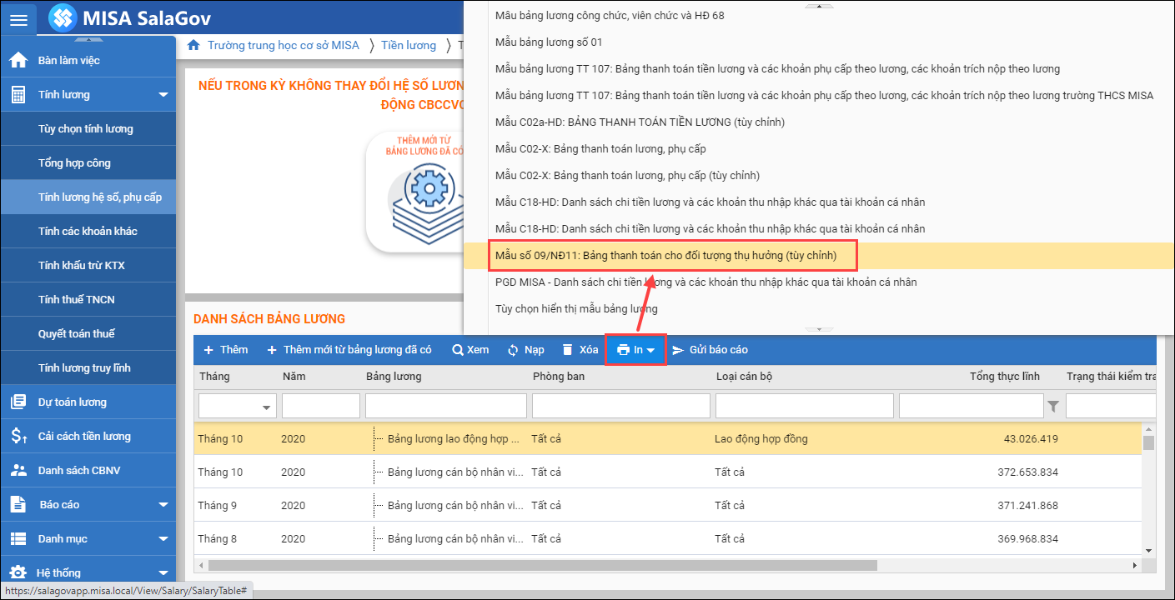Click the Xem magnifier icon
Viewport: 1175px width, 600px height.
458,350
